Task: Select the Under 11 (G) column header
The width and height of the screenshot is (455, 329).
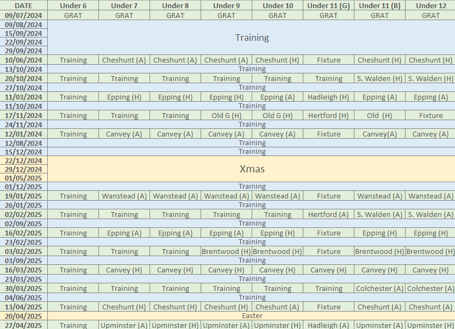Action: coord(328,6)
